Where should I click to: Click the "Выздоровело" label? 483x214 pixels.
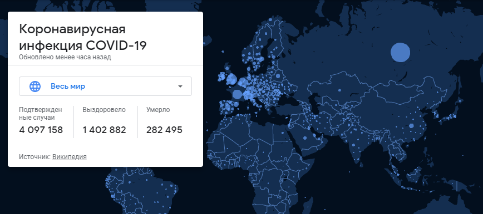(104, 110)
